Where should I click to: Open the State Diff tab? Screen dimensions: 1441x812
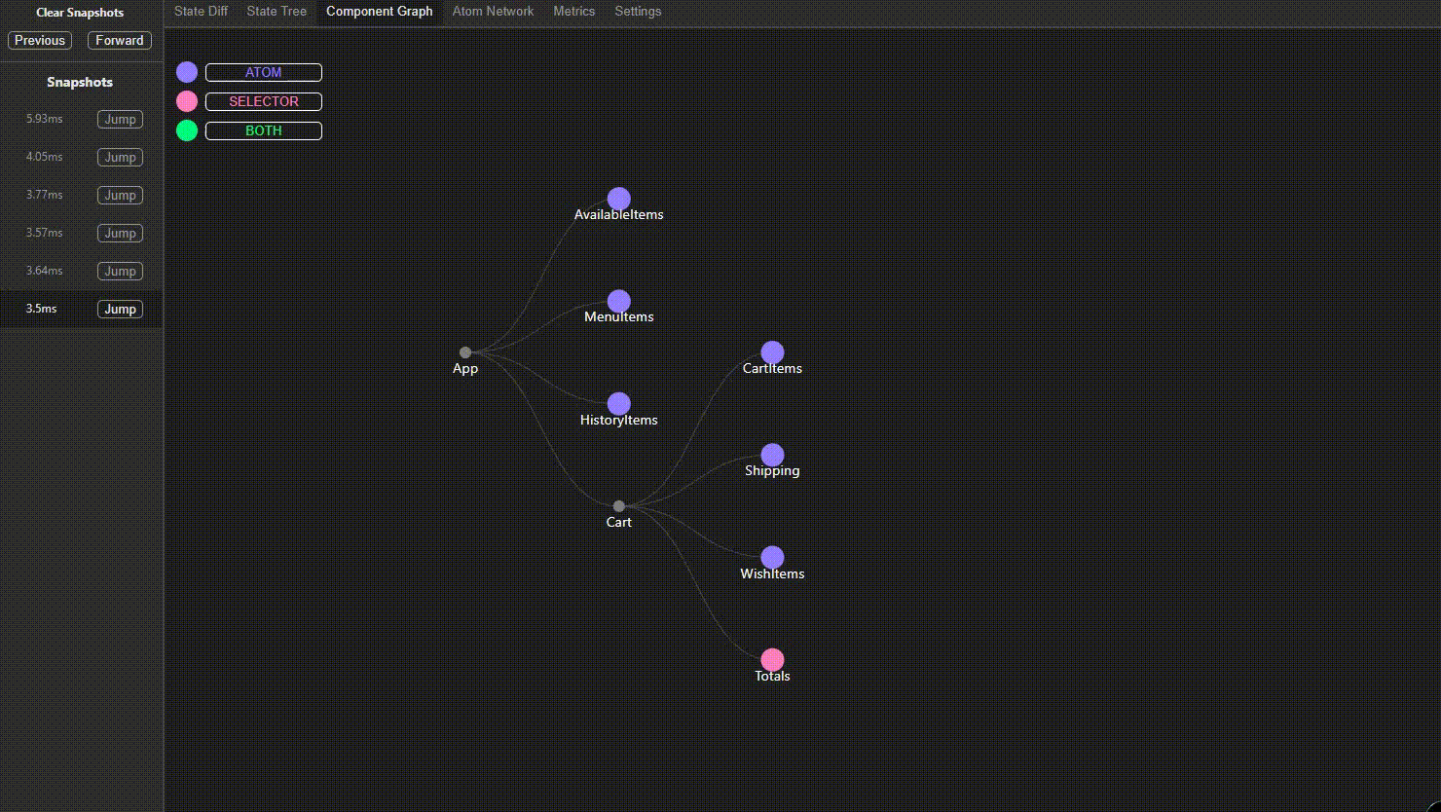202,12
